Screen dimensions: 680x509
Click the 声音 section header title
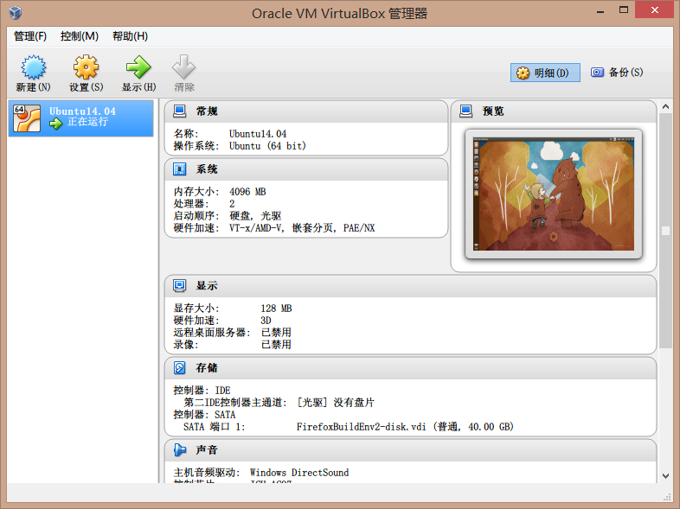click(x=207, y=450)
